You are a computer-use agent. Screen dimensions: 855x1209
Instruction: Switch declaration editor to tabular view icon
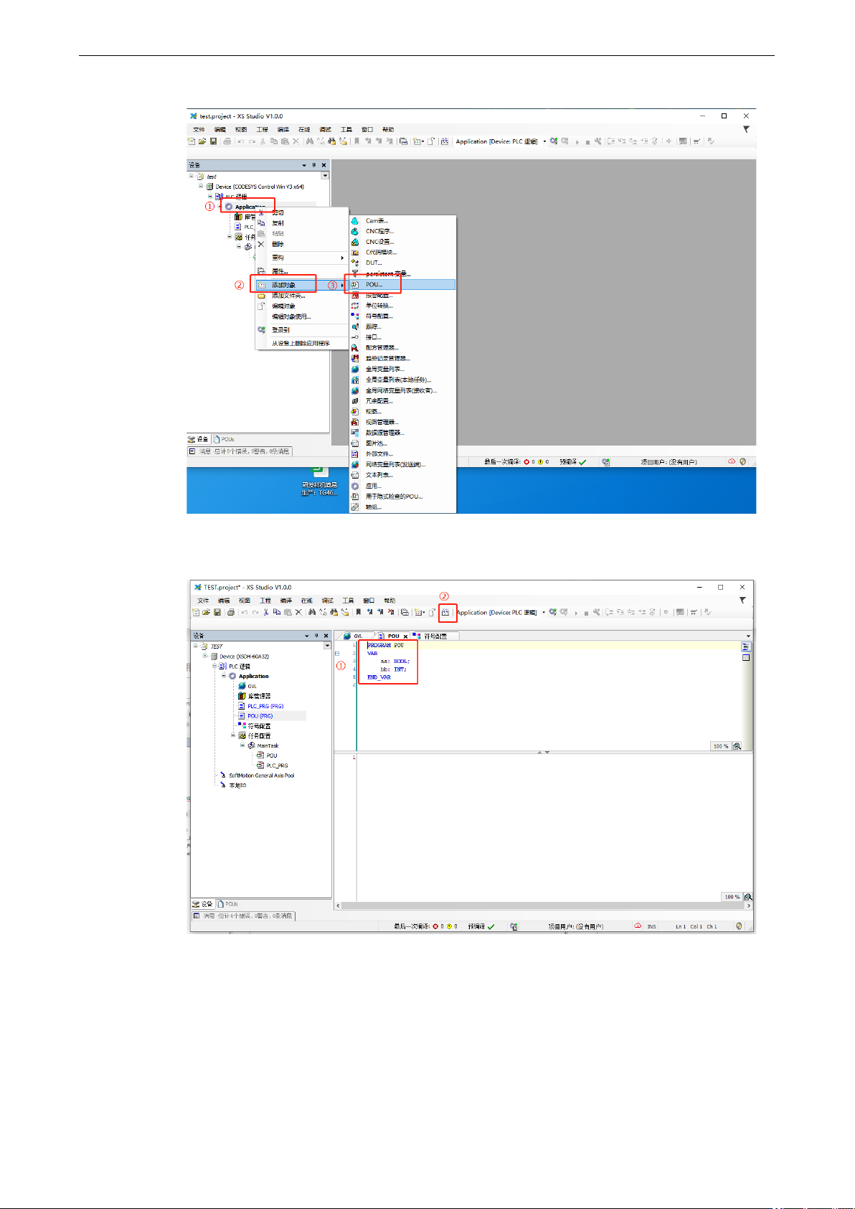(746, 657)
